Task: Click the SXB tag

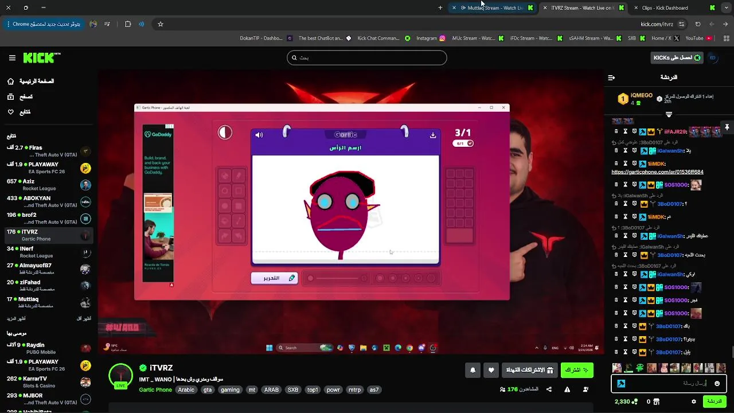Action: [x=293, y=389]
